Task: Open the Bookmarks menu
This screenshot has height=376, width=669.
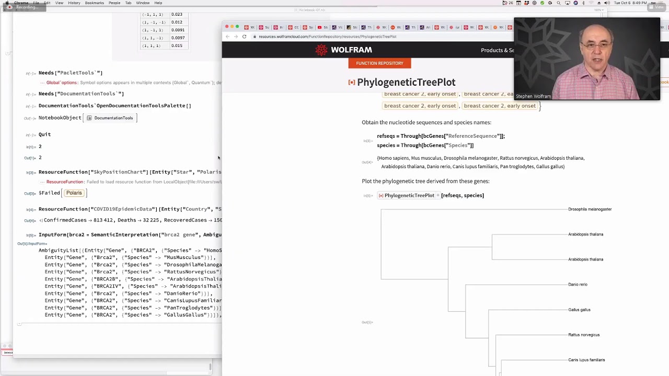Action: (95, 3)
